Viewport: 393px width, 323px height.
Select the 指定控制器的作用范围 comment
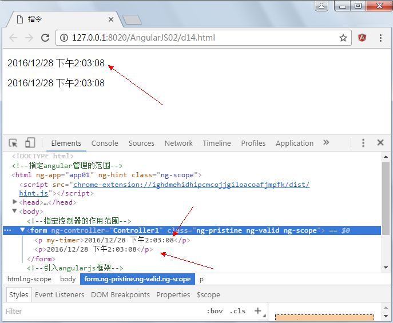[79, 221]
